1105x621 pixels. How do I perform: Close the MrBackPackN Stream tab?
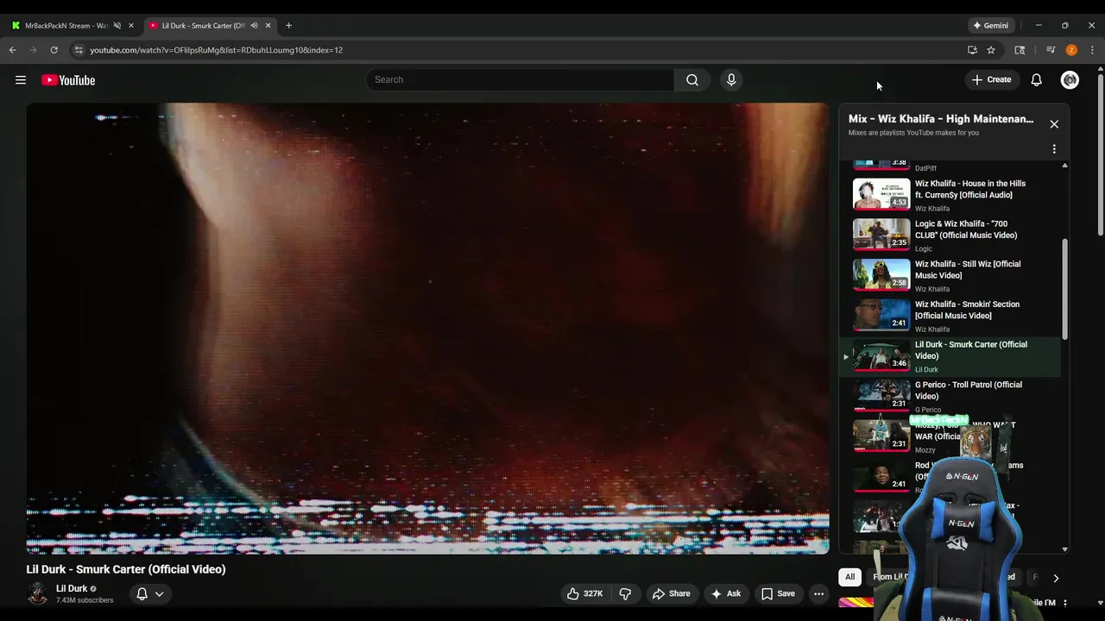[x=131, y=25]
